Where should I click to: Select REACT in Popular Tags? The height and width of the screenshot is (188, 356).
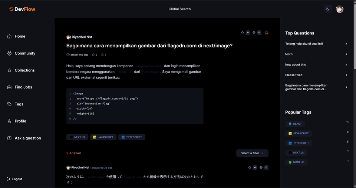[295, 124]
